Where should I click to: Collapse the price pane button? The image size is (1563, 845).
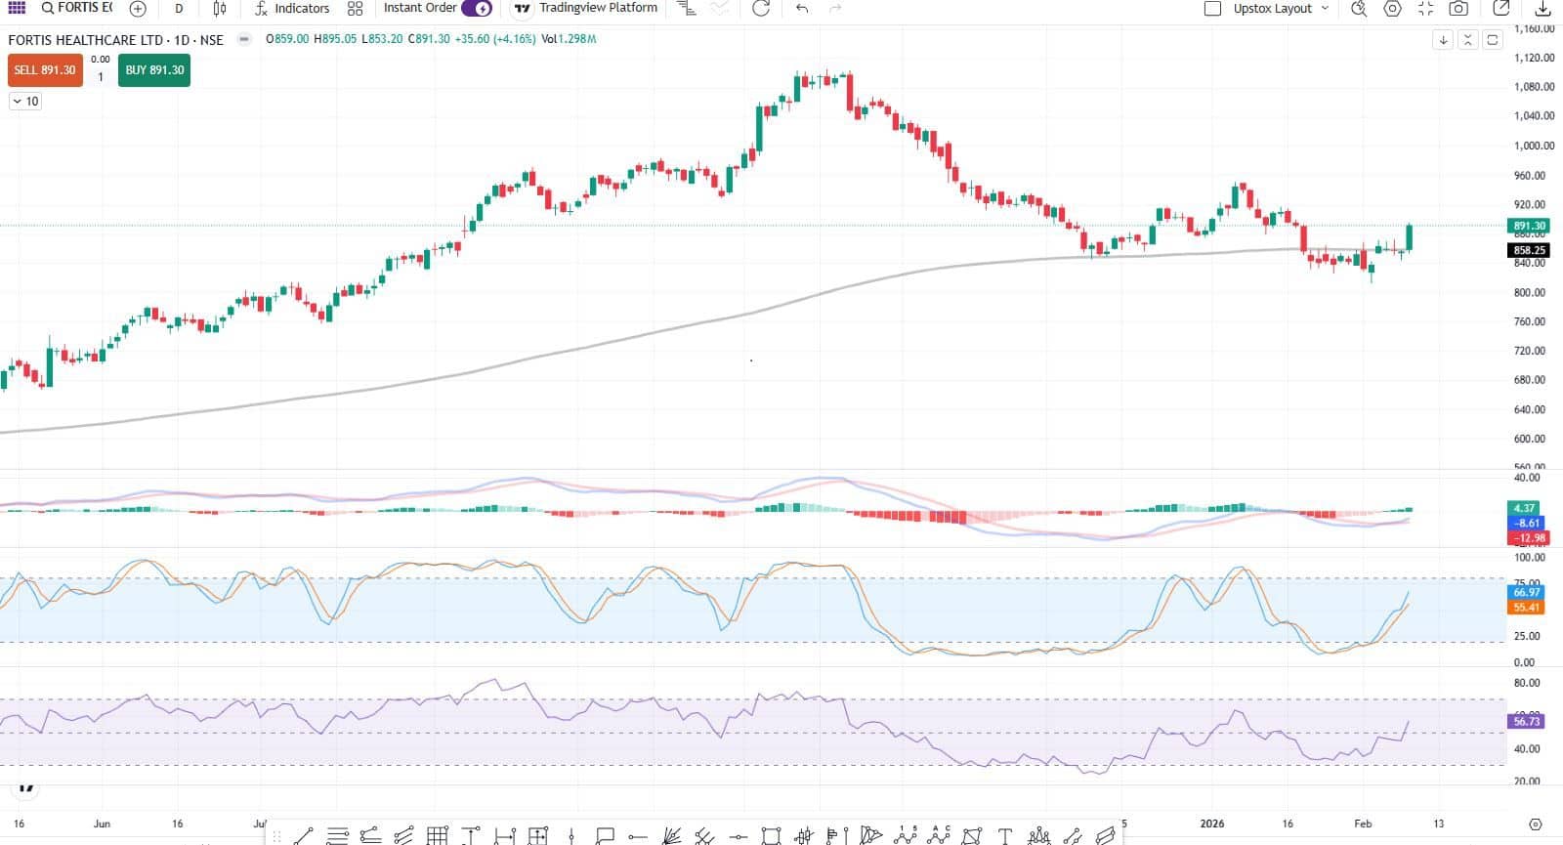1467,40
